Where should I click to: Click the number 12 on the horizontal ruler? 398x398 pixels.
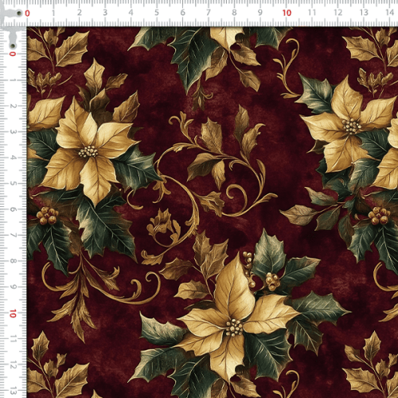click(338, 13)
